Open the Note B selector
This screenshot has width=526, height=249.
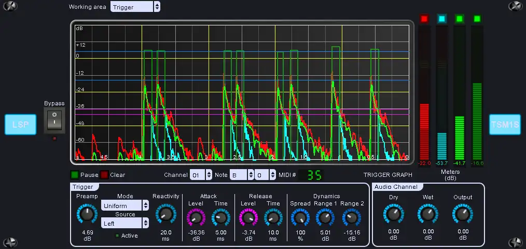coord(242,175)
